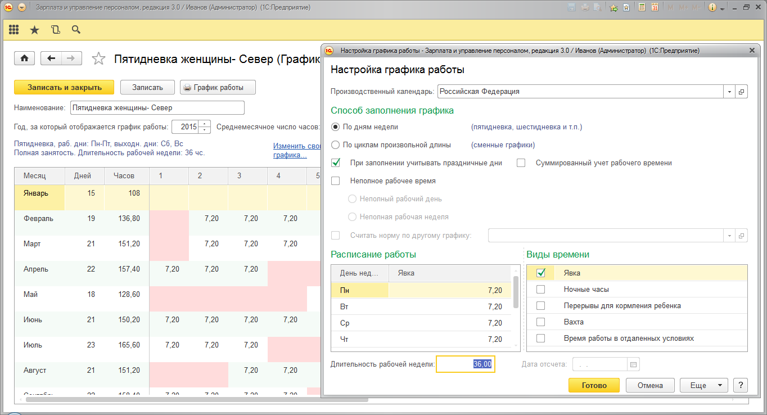Check 'Ночные часы' time type

pos(541,290)
